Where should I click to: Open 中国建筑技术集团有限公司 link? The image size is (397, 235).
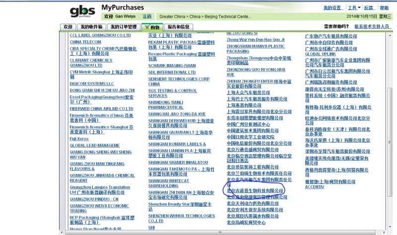point(253,131)
